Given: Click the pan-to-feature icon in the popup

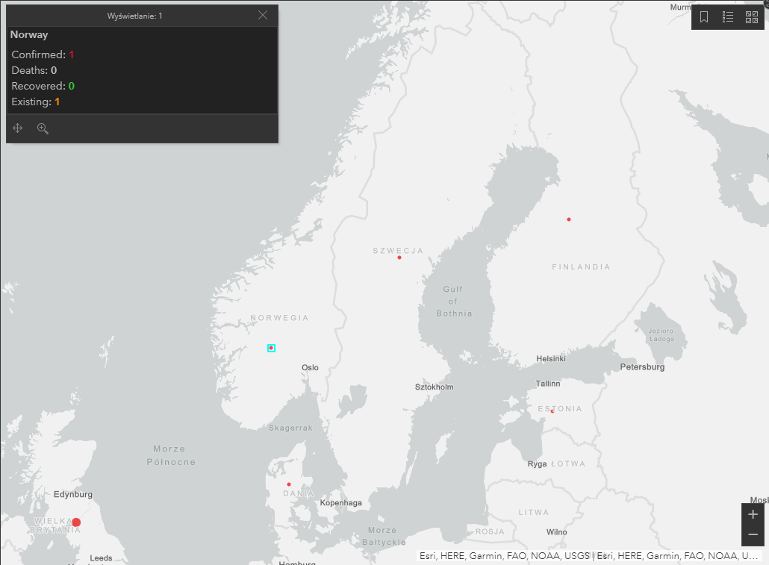Looking at the screenshot, I should (18, 128).
